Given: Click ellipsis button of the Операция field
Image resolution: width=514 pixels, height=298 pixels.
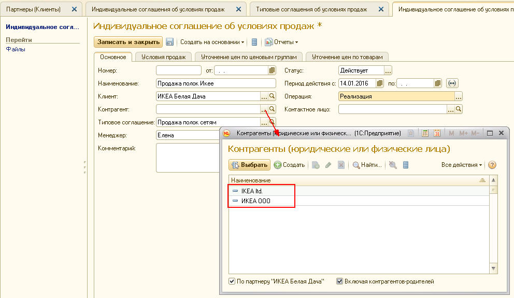Looking at the screenshot, I should pyautogui.click(x=458, y=96).
